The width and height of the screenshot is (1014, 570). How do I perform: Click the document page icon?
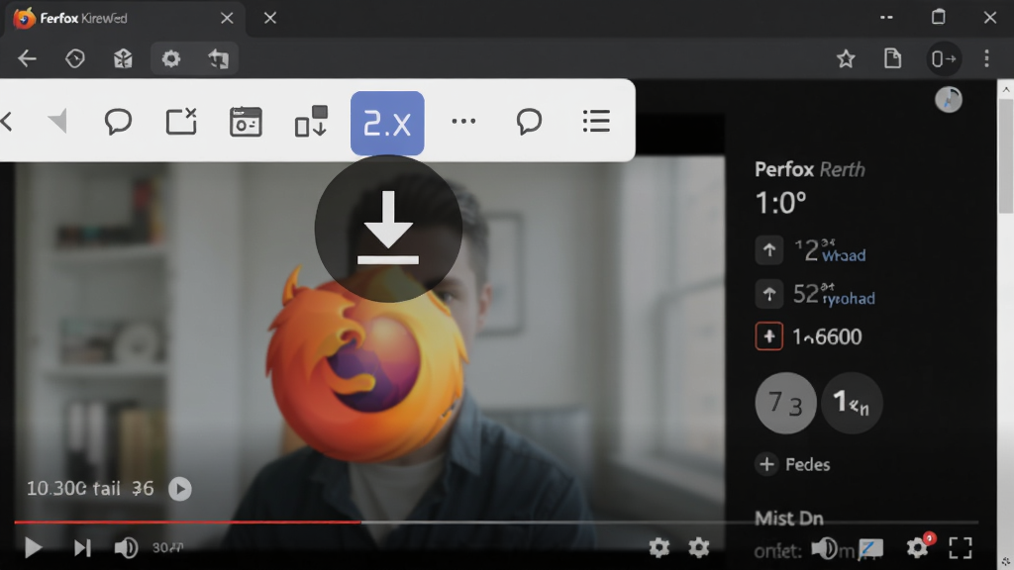point(892,58)
